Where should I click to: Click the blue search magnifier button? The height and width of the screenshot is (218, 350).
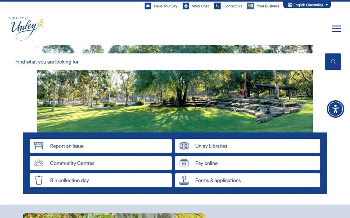333,62
